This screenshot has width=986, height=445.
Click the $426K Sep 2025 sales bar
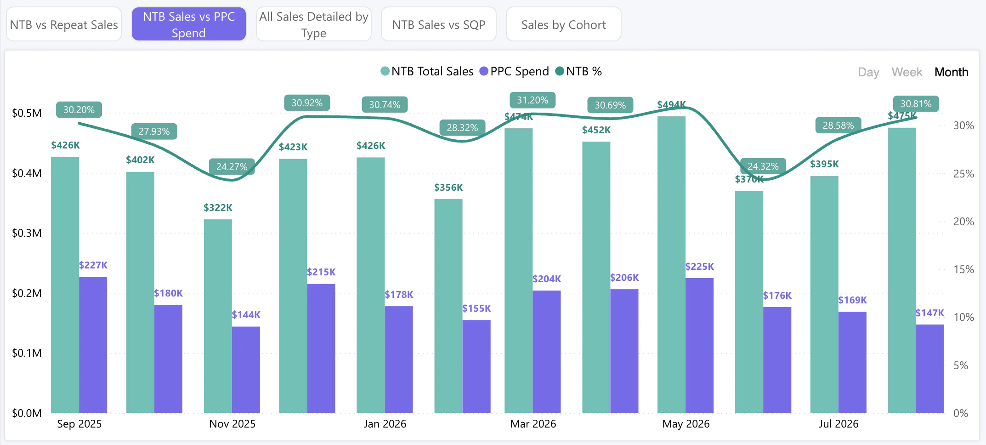[x=65, y=285]
